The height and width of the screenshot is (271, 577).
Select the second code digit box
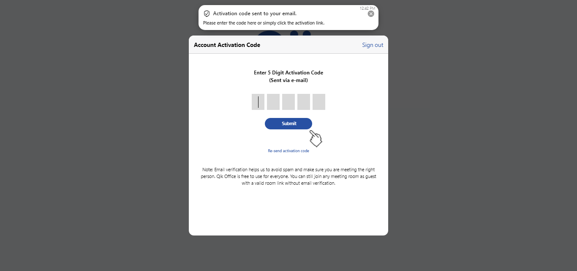(273, 102)
